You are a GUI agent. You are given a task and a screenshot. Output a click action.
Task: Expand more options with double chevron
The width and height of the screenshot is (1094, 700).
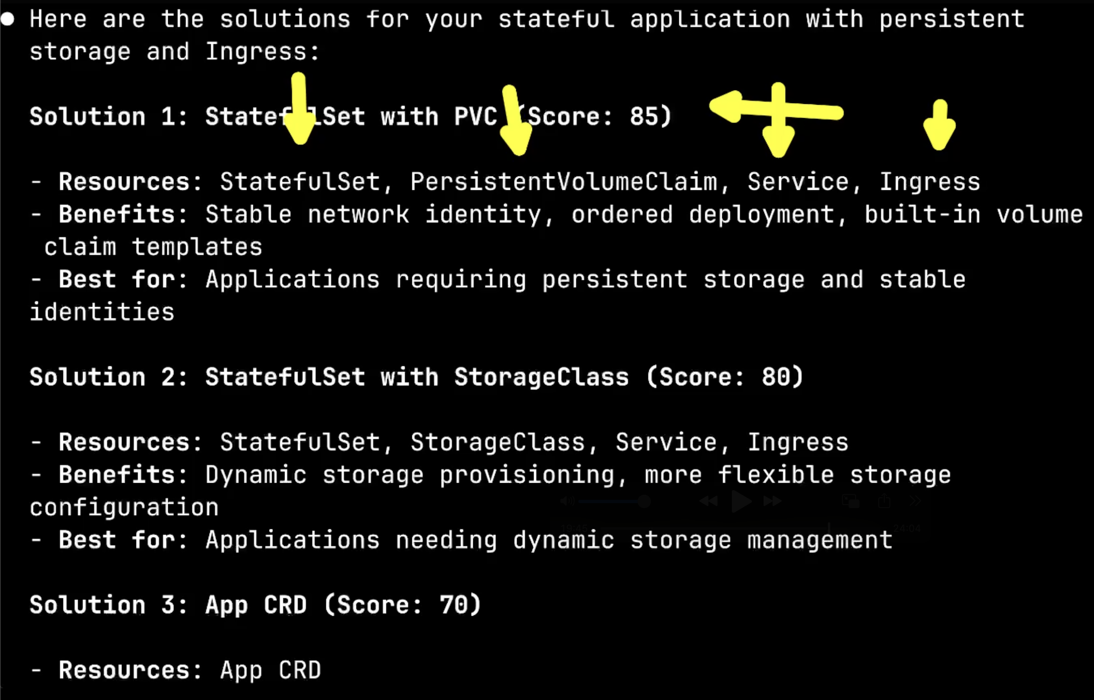pyautogui.click(x=915, y=501)
